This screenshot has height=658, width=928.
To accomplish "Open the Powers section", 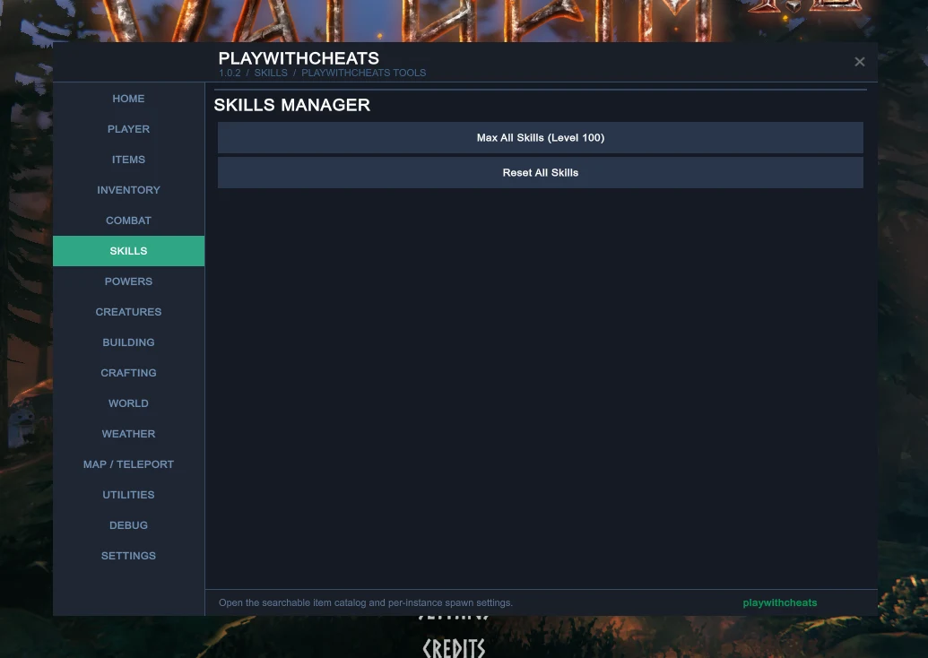I will click(x=128, y=281).
